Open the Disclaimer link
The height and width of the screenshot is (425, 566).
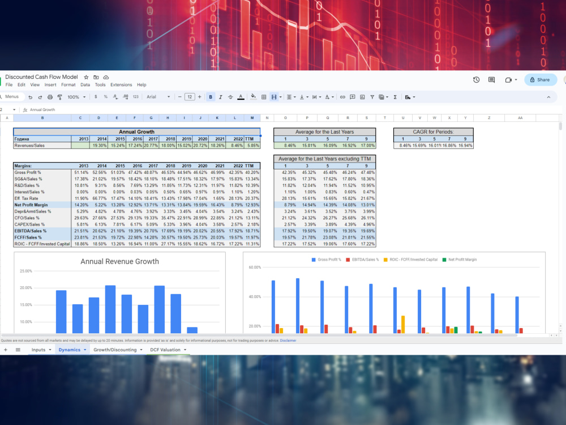click(x=288, y=341)
